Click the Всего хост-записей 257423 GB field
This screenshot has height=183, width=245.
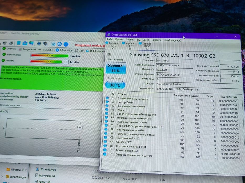point(230,67)
